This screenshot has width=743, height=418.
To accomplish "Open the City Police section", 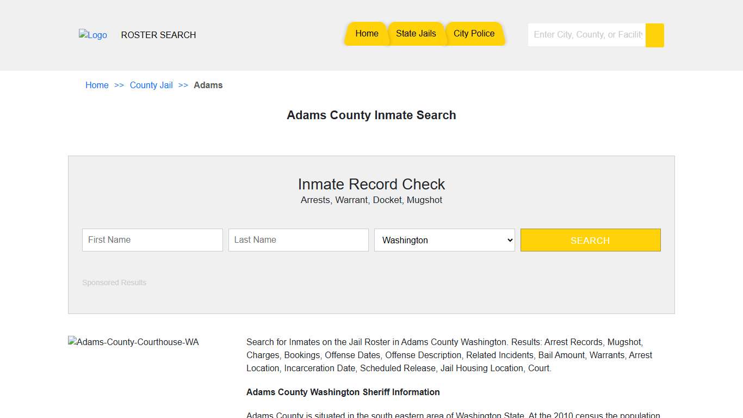I will [474, 33].
